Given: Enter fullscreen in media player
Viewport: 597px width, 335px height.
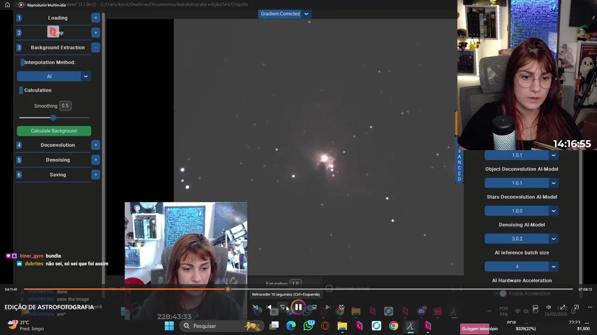Looking at the screenshot, I should click(x=563, y=307).
